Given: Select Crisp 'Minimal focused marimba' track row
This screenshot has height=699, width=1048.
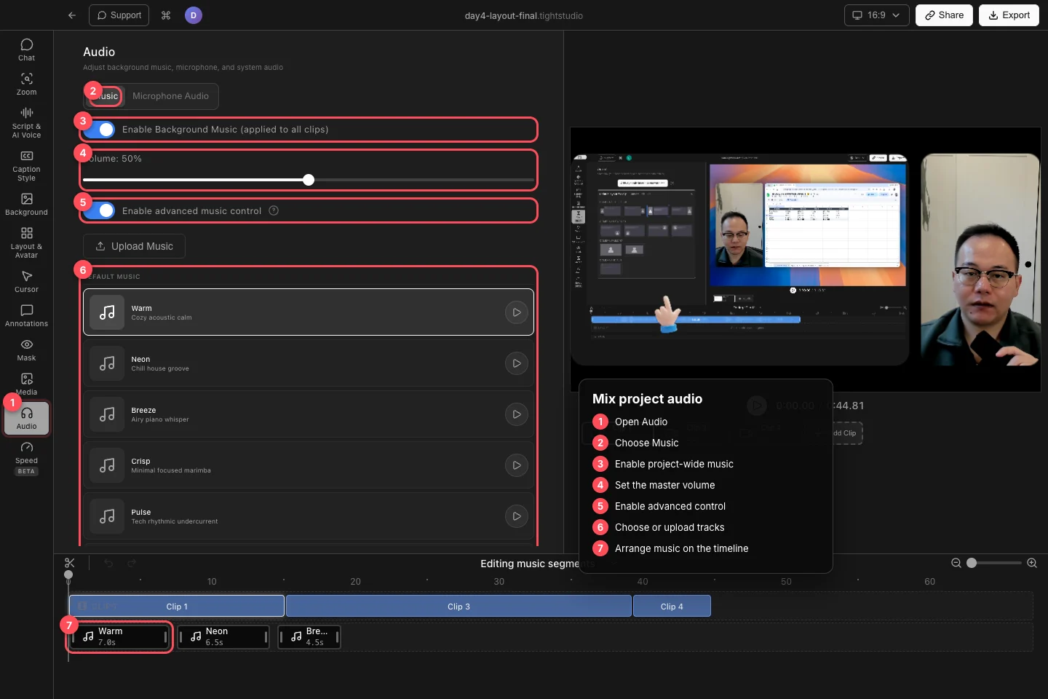Looking at the screenshot, I should pos(309,465).
